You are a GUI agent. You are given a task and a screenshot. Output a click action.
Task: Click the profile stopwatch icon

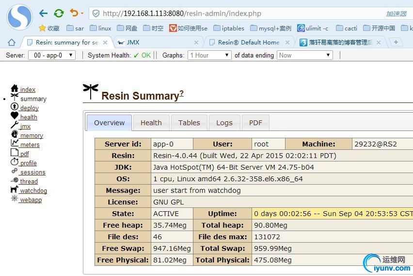coord(15,161)
